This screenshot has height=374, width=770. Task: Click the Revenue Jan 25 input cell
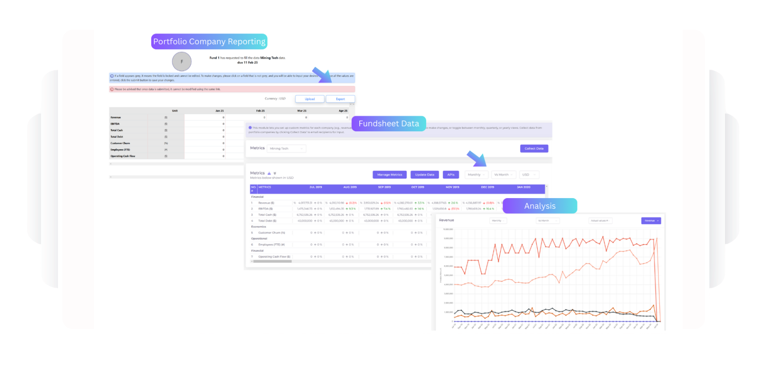coord(205,118)
